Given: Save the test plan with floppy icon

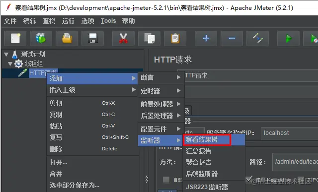Looking at the screenshot, I should [93, 38].
